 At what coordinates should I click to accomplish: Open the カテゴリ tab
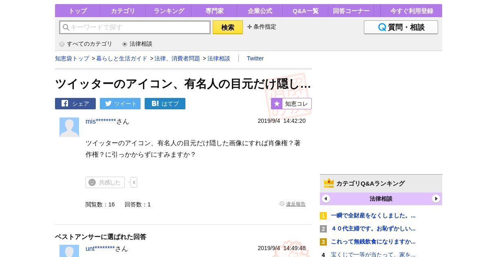(x=123, y=11)
